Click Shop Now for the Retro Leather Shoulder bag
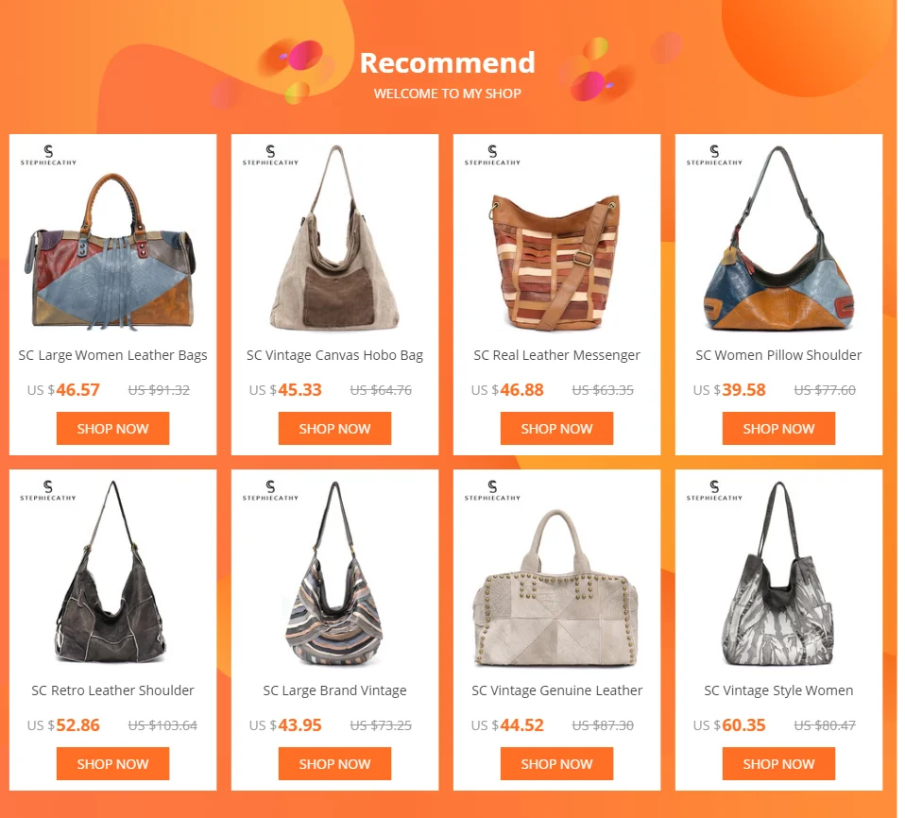Viewport: 905px width, 818px height. click(112, 764)
